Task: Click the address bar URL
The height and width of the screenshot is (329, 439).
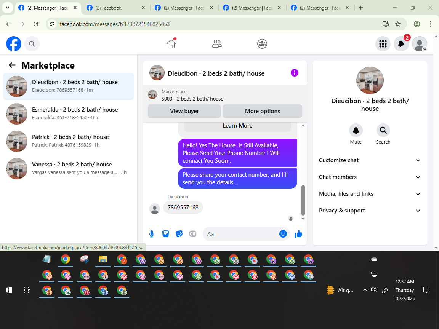Action: pos(115,24)
